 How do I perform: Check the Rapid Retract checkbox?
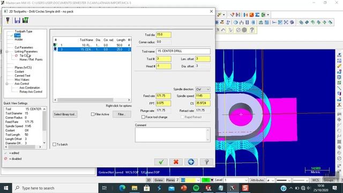pyautogui.click(x=182, y=117)
